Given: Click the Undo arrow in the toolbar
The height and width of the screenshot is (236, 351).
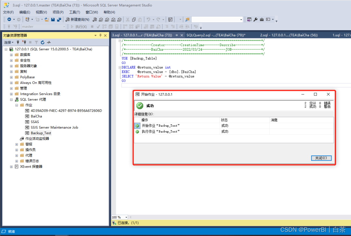Looking at the screenshot, I should [148, 20].
